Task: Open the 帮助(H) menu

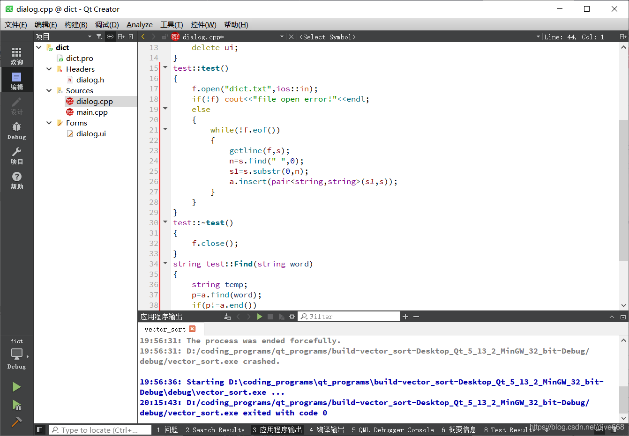Action: [x=236, y=25]
